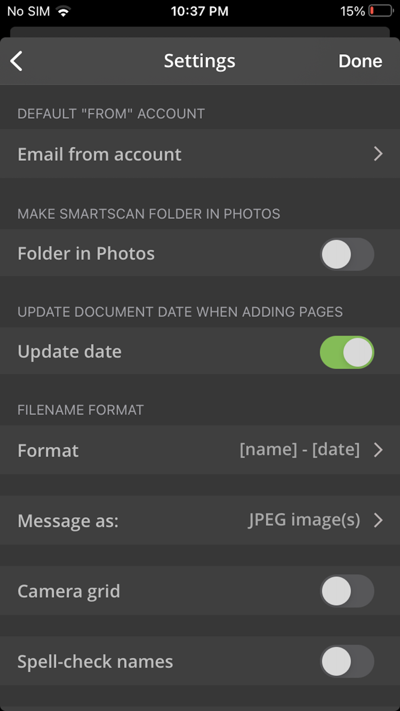Turn on the Camera grid switch
Image resolution: width=400 pixels, height=711 pixels.
point(347,591)
